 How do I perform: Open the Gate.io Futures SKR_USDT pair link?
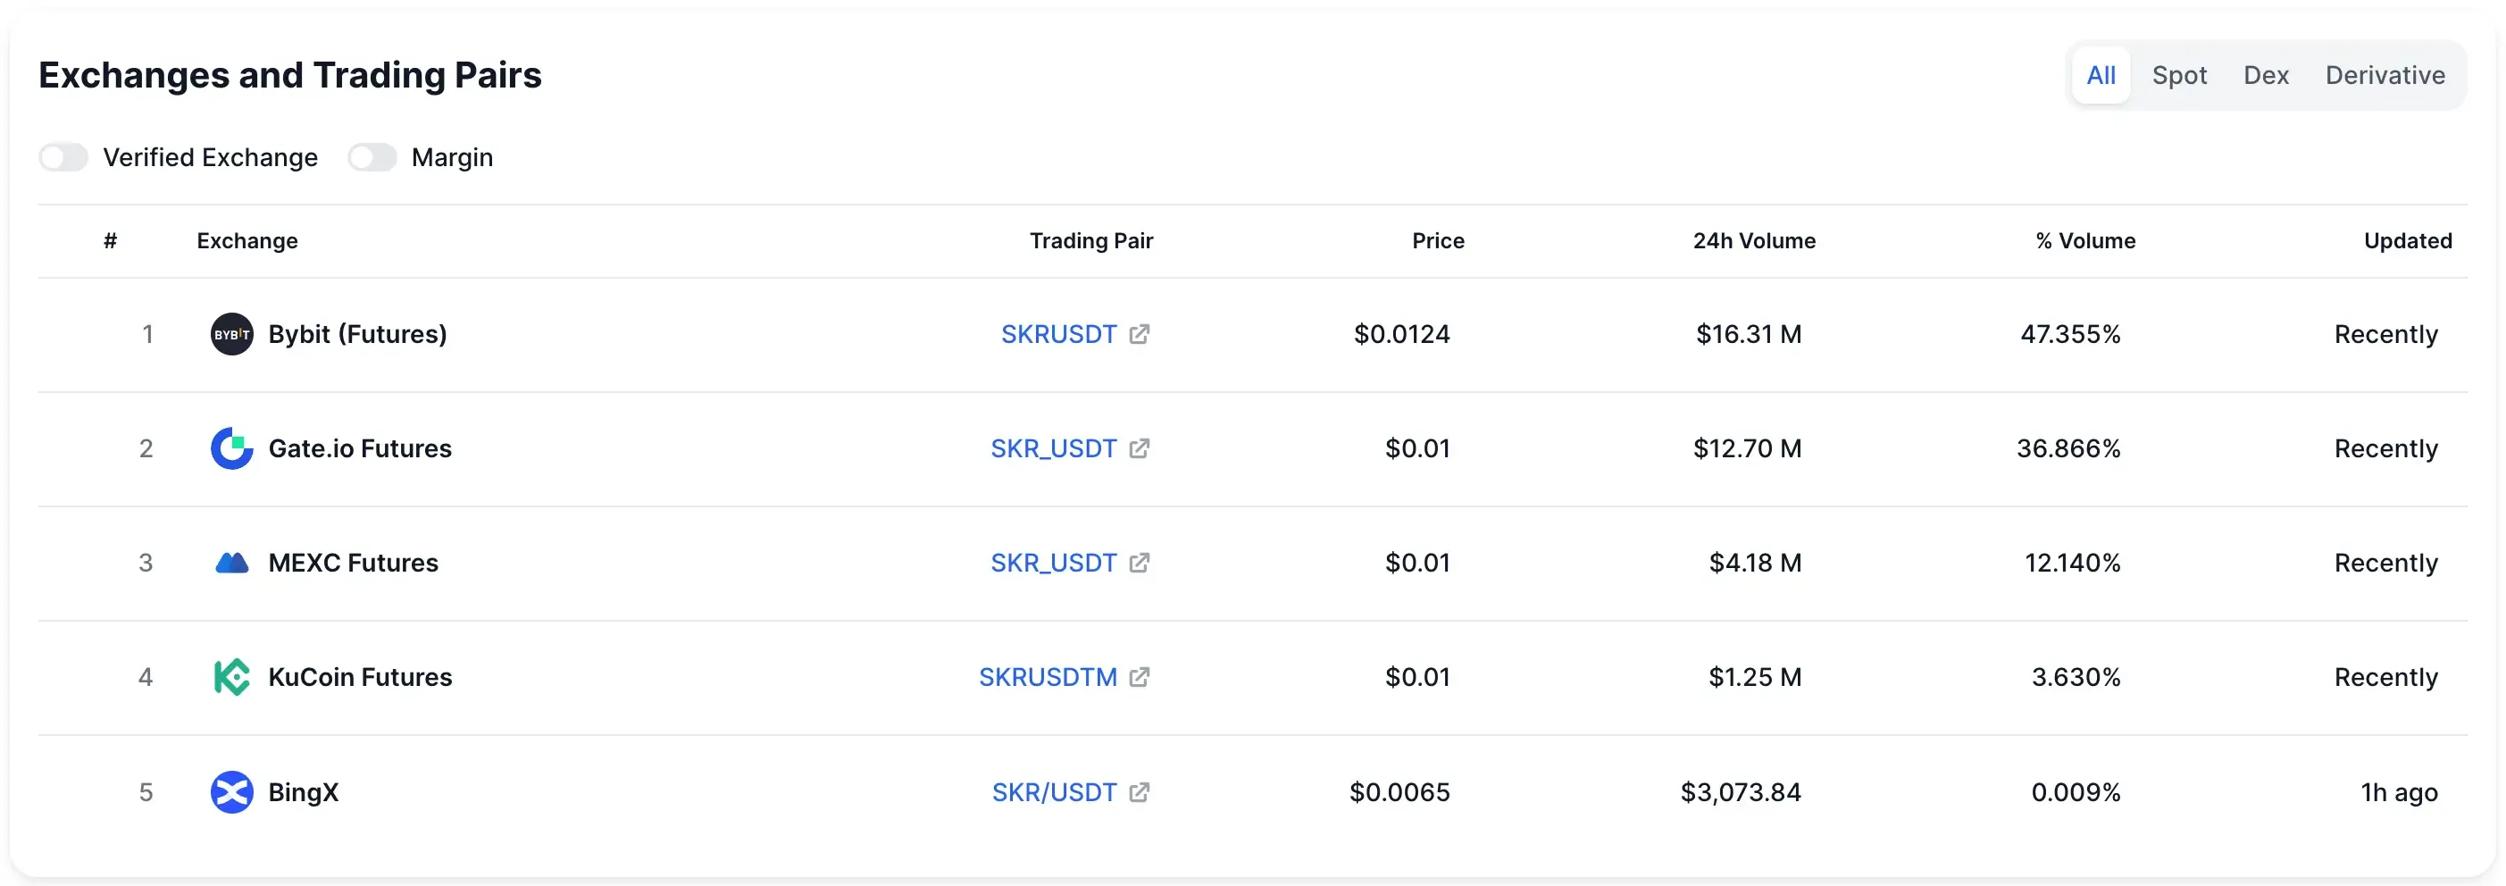[x=1053, y=448]
